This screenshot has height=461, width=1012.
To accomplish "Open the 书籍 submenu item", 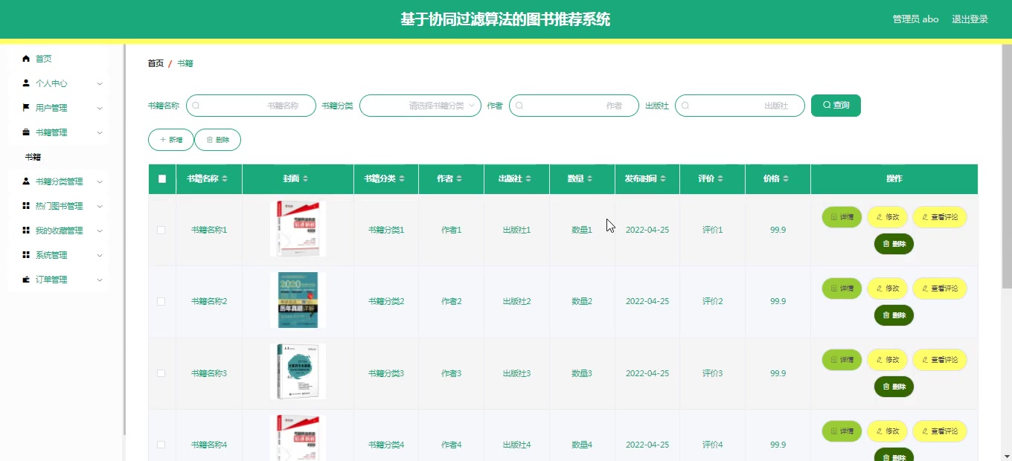I will tap(33, 156).
